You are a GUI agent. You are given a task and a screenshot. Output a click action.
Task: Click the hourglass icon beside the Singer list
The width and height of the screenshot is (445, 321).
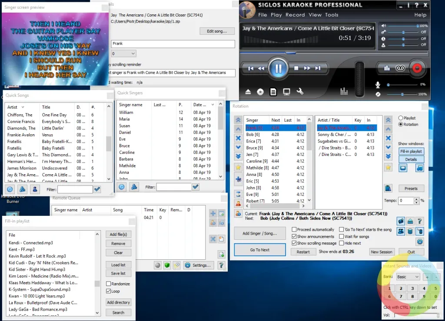[238, 194]
